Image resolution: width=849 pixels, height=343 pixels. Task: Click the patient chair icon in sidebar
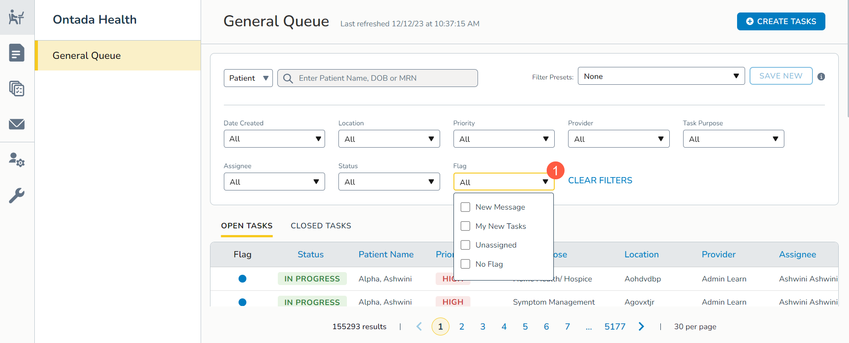[x=16, y=17]
